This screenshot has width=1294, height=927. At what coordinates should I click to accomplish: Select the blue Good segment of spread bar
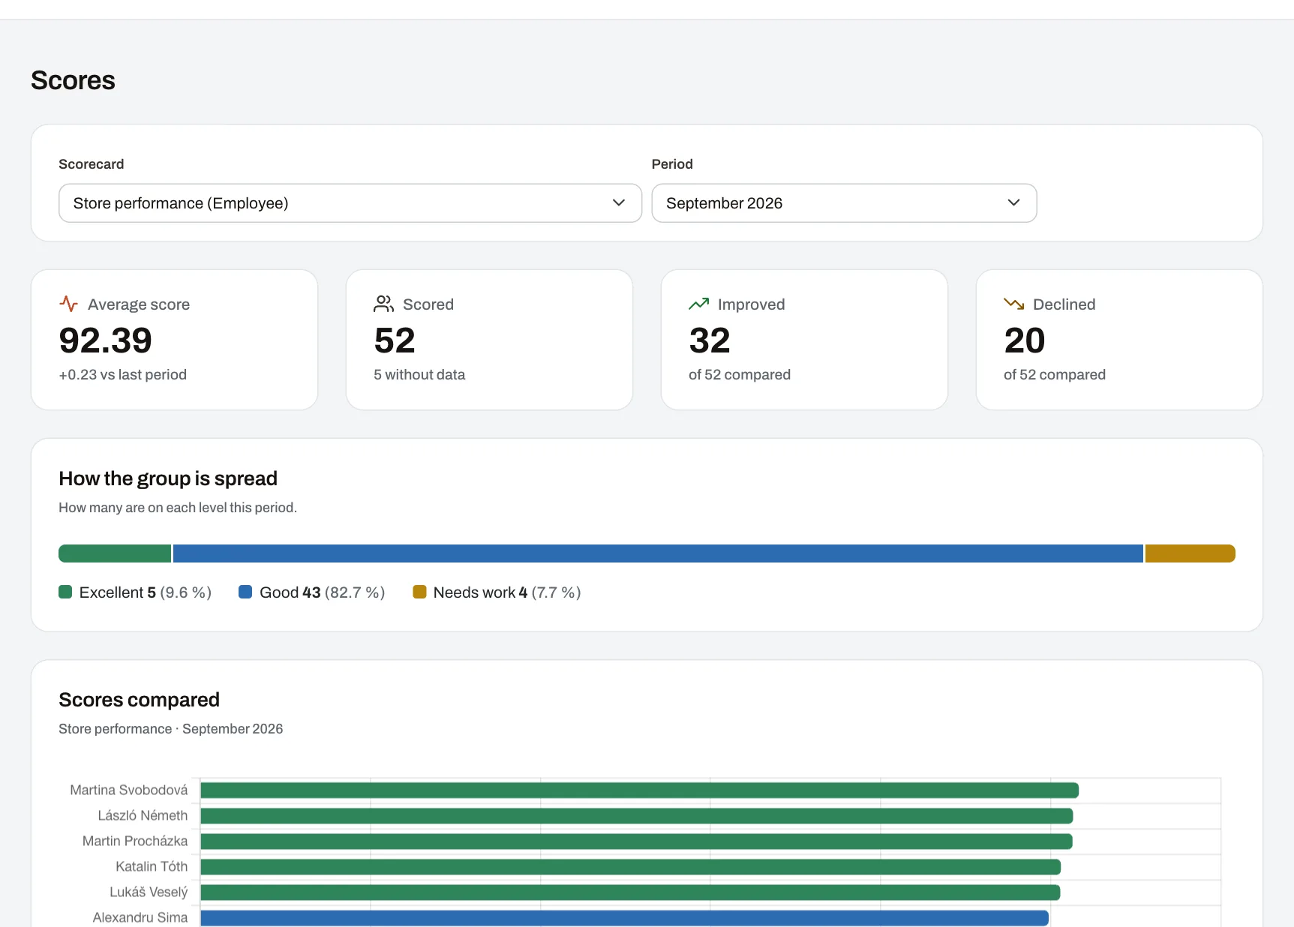tap(658, 553)
